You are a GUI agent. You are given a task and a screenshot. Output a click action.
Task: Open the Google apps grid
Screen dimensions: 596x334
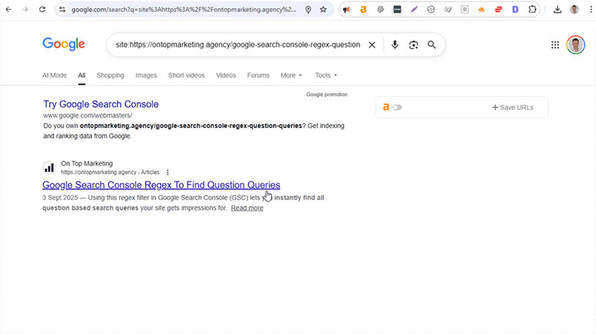coord(555,45)
